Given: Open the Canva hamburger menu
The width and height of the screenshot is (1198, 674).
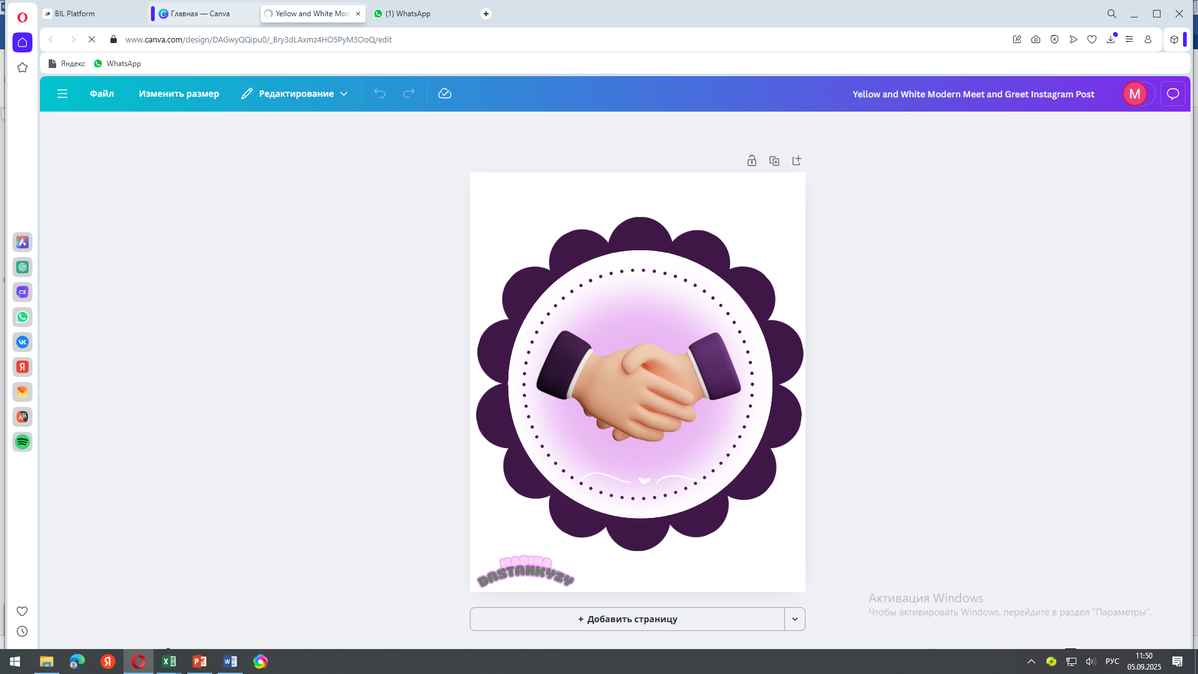Looking at the screenshot, I should pyautogui.click(x=62, y=94).
